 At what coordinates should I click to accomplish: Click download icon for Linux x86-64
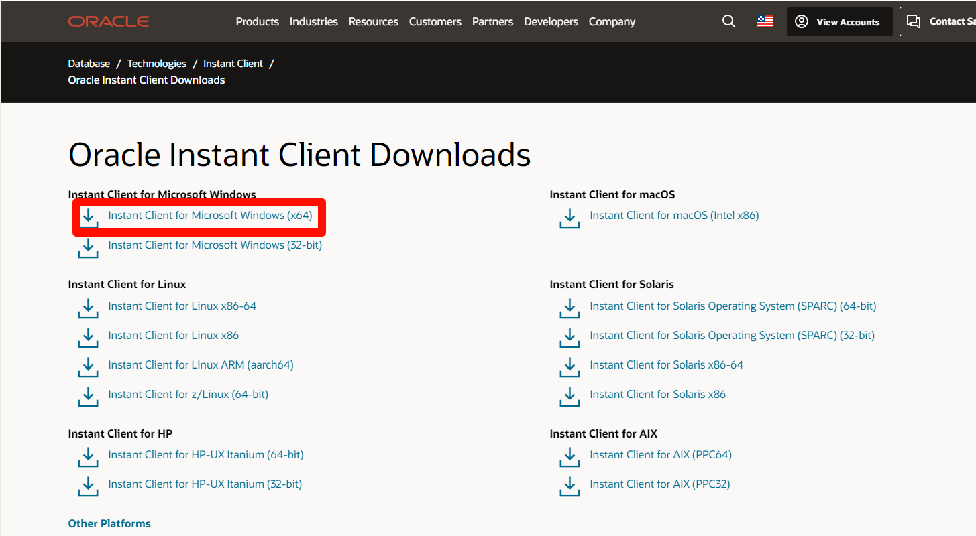pyautogui.click(x=88, y=308)
